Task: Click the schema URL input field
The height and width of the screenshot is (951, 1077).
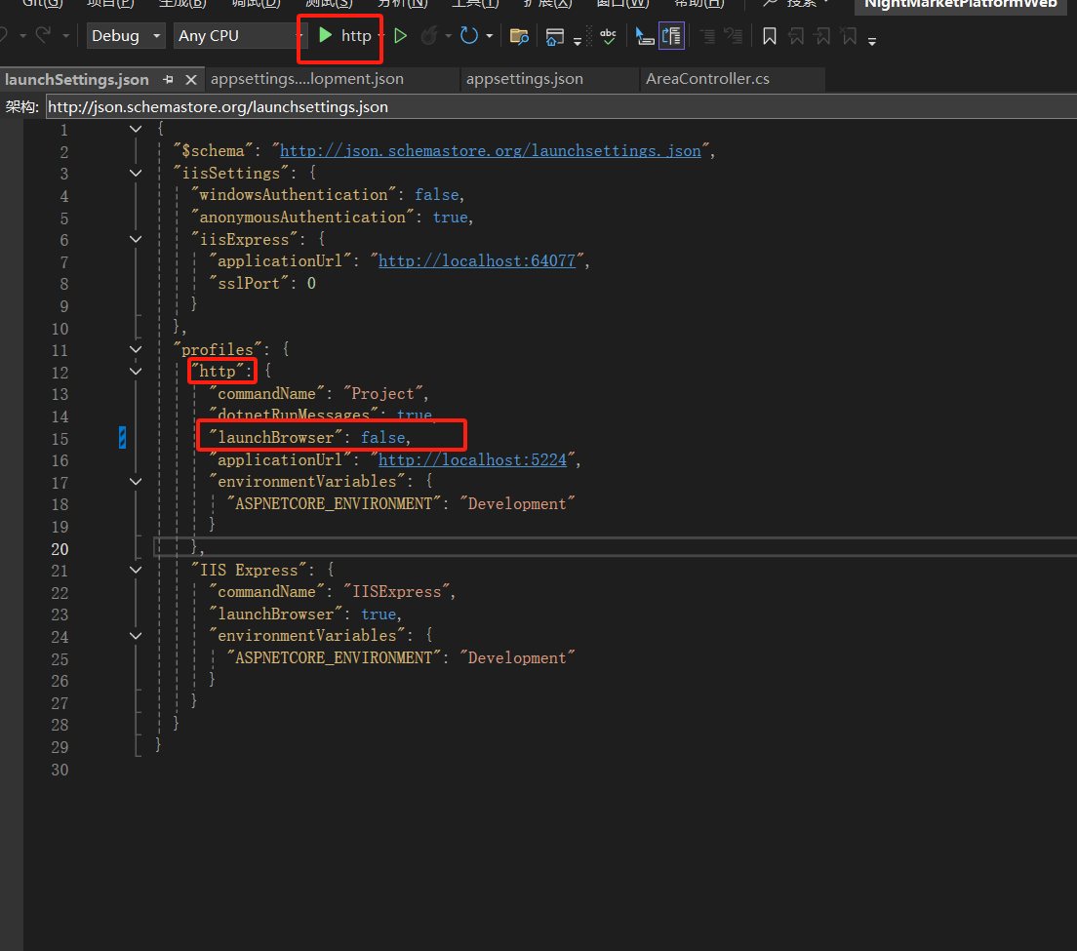Action: click(561, 107)
